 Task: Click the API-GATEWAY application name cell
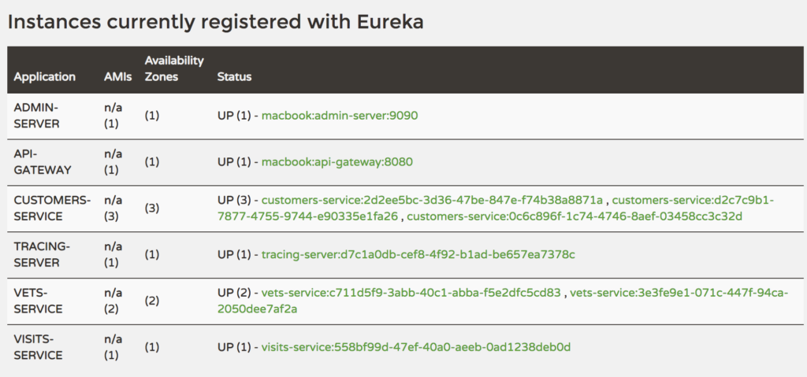pos(43,161)
